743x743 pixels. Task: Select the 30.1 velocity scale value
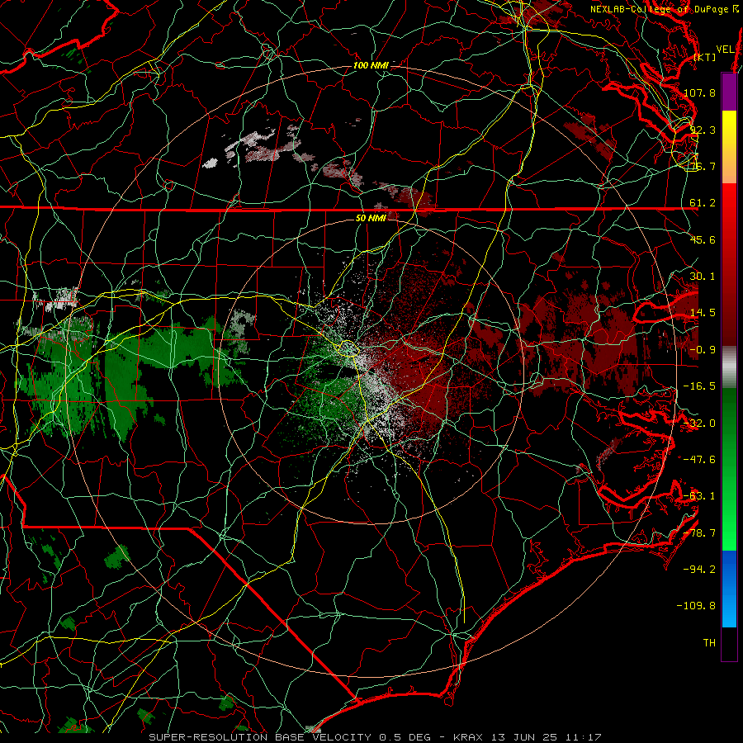(703, 277)
